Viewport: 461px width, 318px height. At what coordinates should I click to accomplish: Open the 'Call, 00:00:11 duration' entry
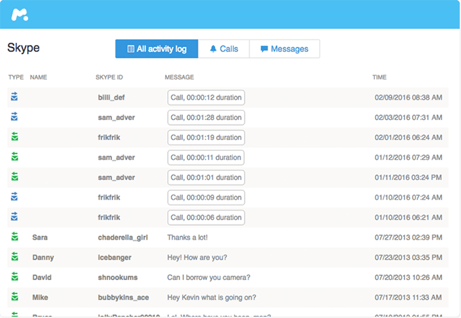(x=206, y=157)
